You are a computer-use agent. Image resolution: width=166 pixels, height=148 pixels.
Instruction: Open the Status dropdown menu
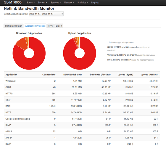[x=30, y=3]
